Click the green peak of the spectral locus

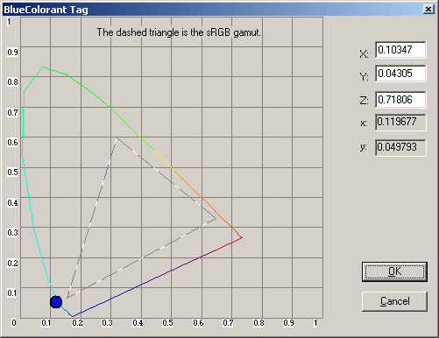[x=43, y=67]
